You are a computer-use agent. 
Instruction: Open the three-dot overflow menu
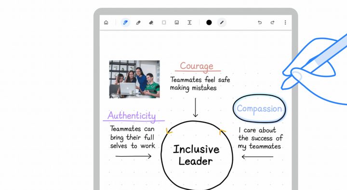tap(285, 22)
